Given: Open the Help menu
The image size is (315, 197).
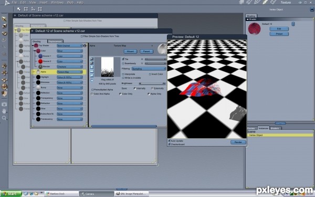Looking at the screenshot, I should 80,3.
